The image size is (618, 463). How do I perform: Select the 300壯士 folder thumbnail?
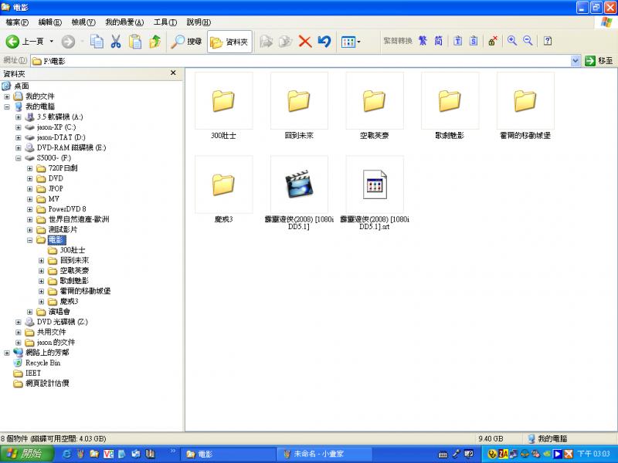[223, 101]
